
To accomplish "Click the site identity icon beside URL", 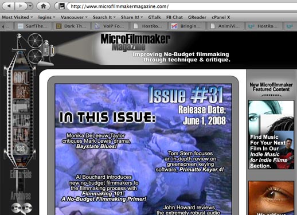I will click(61, 6).
